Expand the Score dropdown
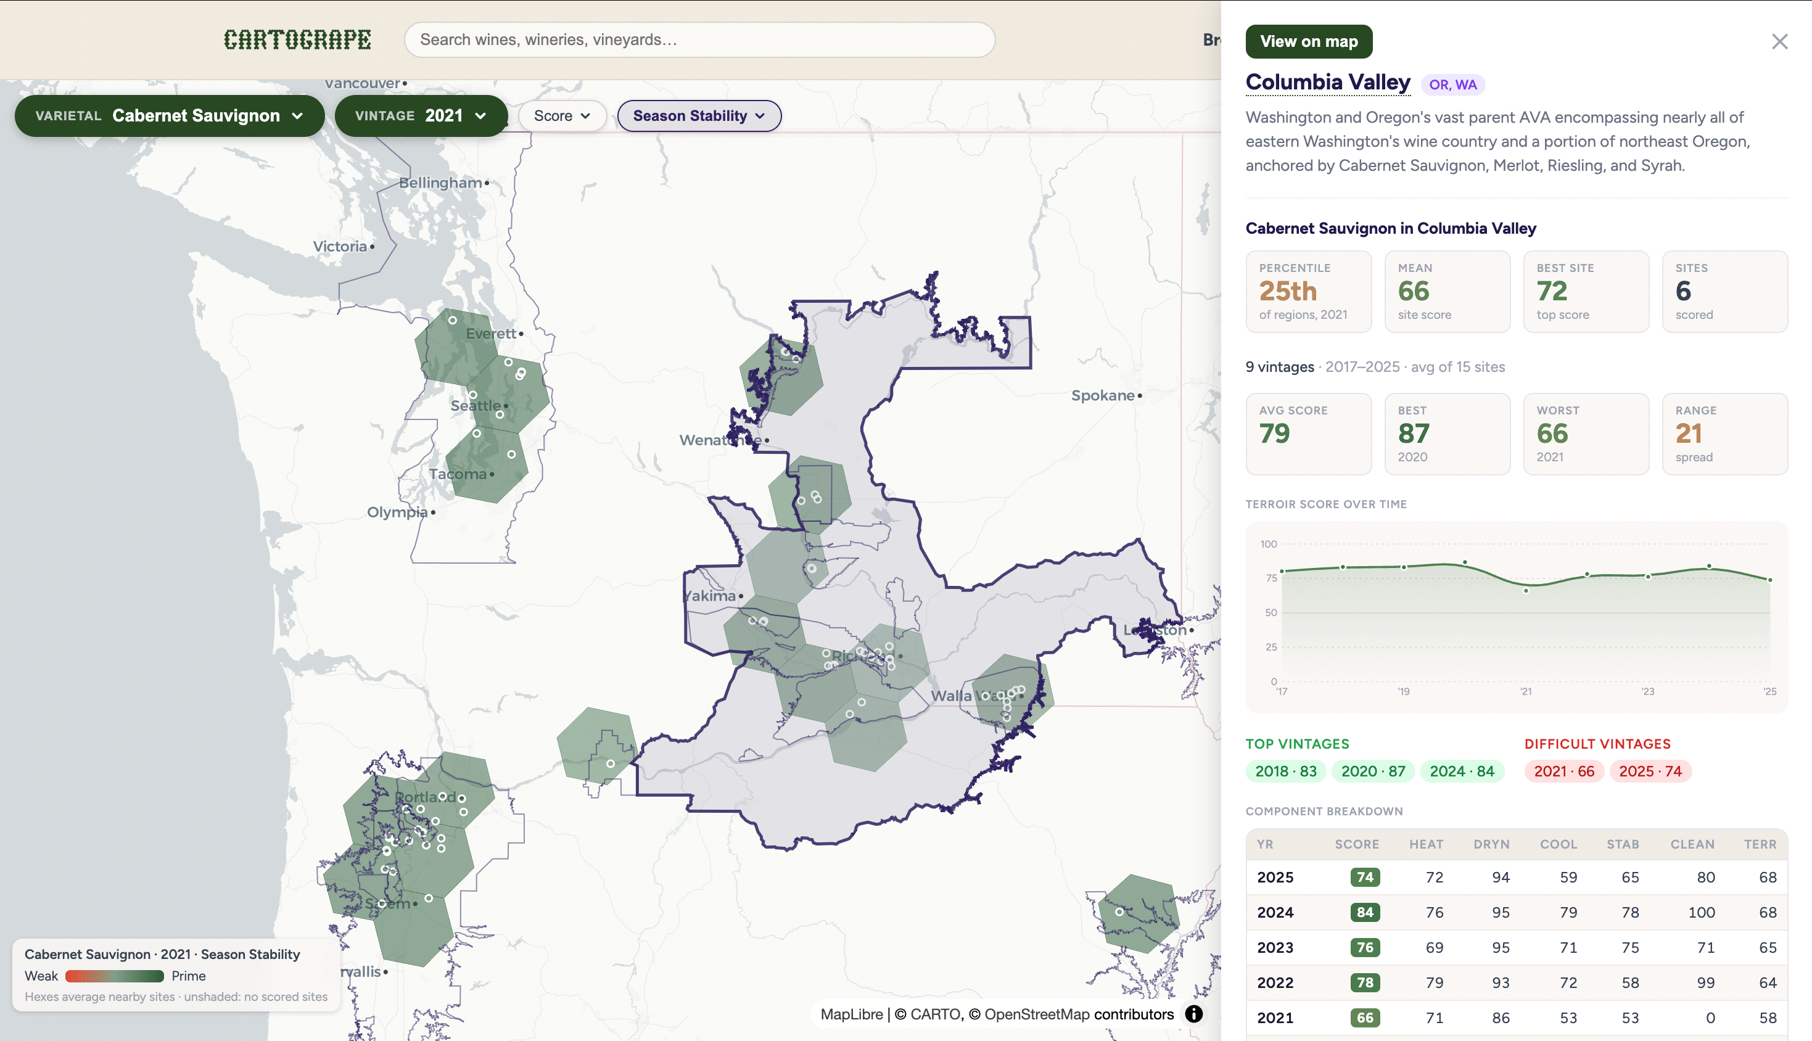 (x=562, y=116)
